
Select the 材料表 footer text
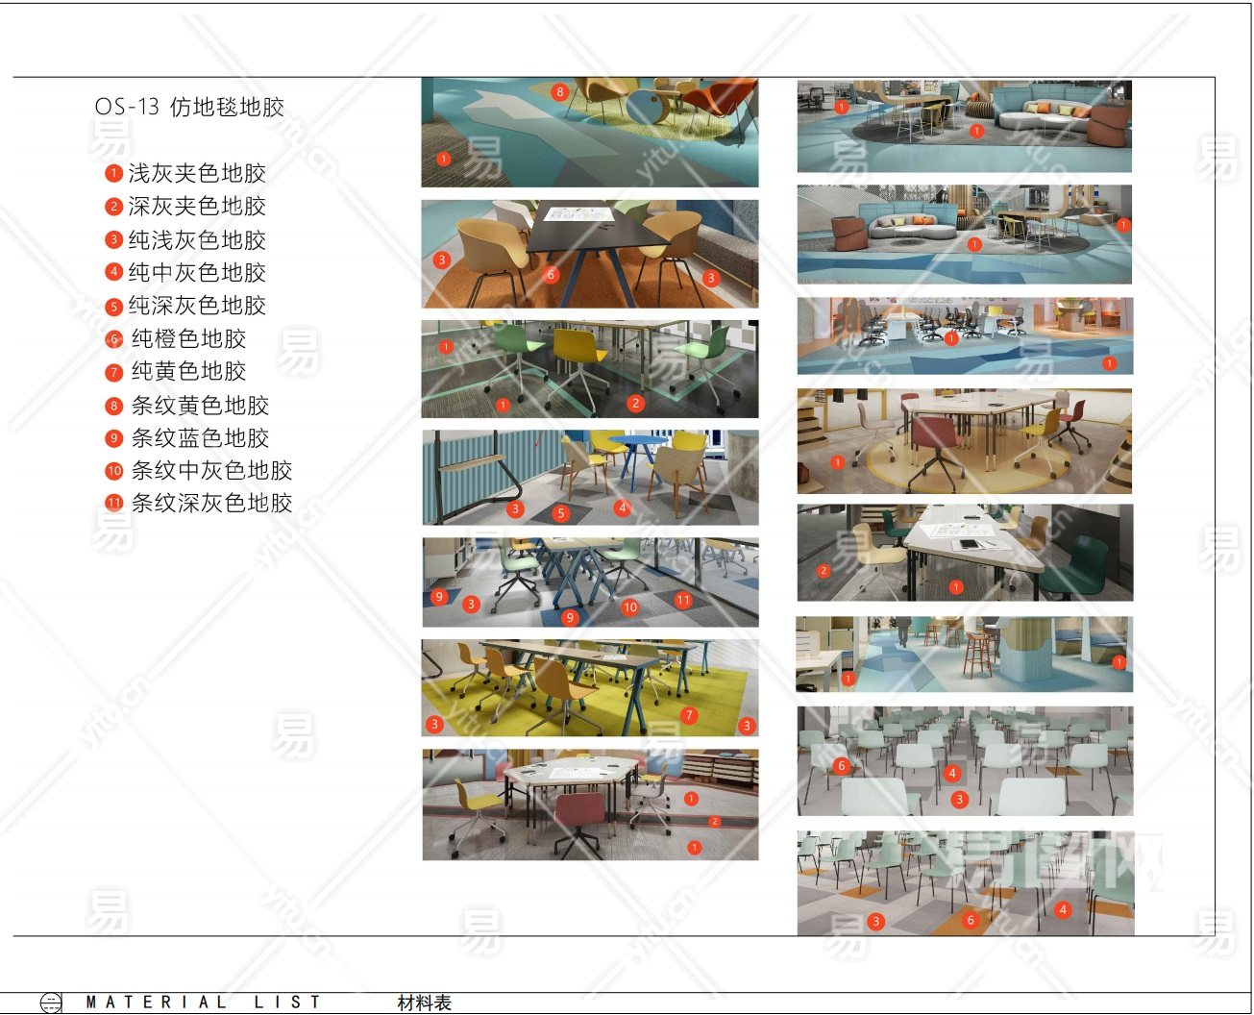click(424, 1003)
